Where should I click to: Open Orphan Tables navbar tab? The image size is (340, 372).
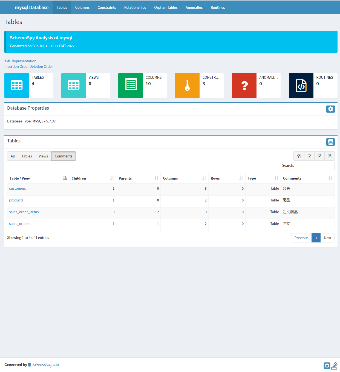166,7
